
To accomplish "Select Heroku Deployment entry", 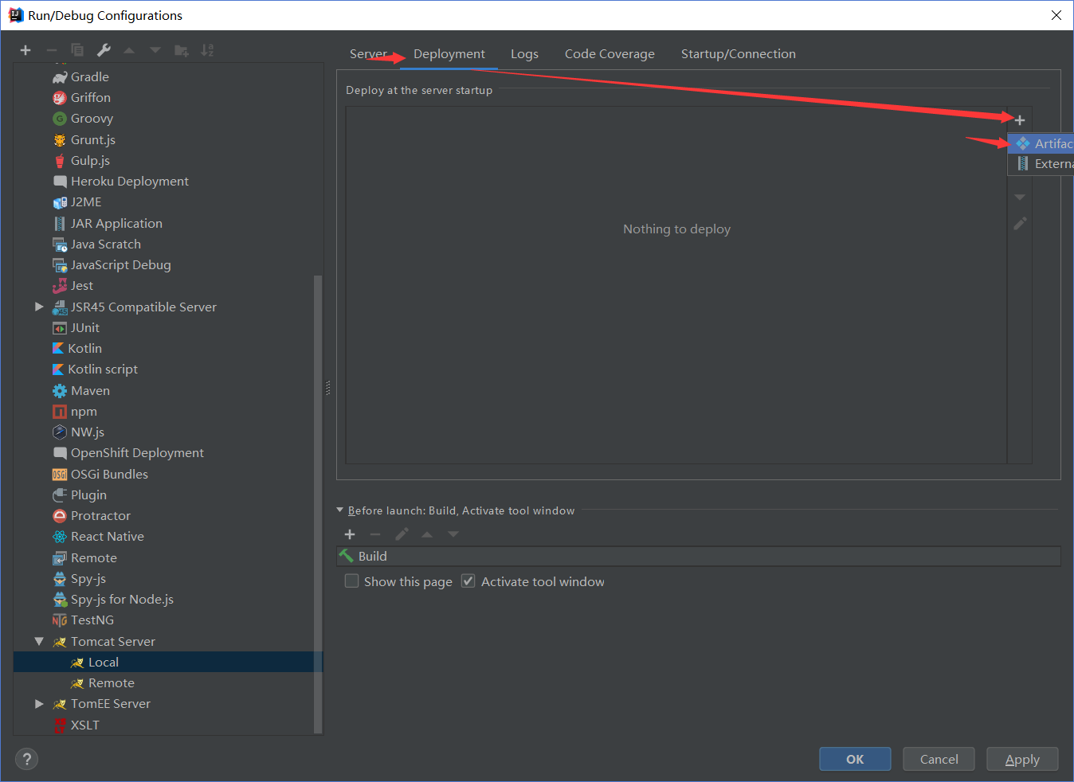I will point(130,182).
